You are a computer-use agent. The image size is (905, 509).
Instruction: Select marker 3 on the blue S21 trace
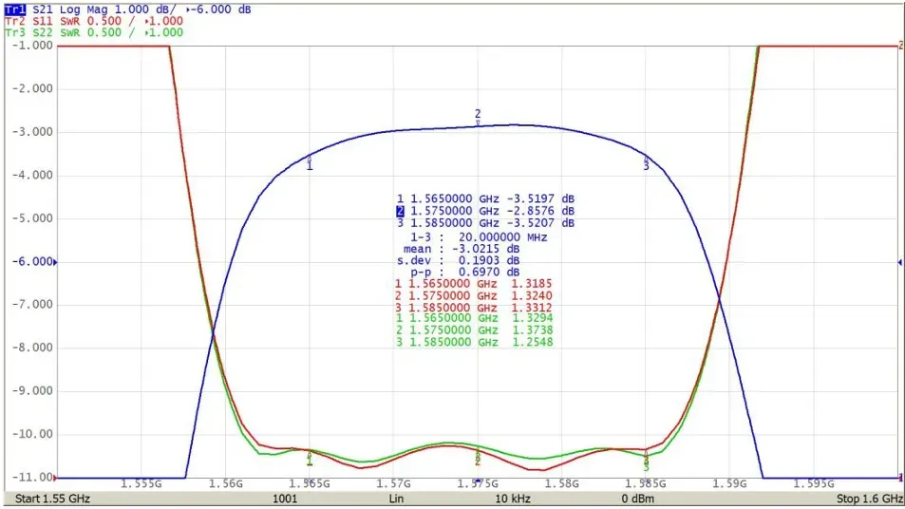tap(646, 162)
